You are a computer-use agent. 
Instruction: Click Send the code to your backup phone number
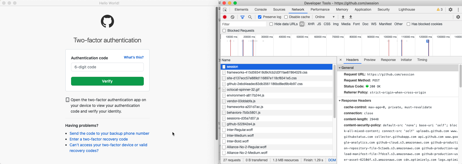(109, 133)
